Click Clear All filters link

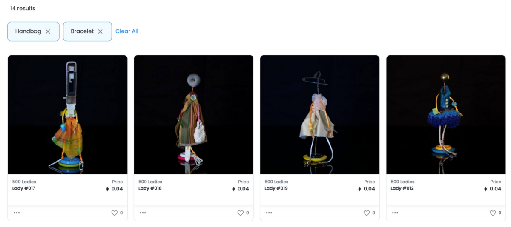(x=127, y=31)
